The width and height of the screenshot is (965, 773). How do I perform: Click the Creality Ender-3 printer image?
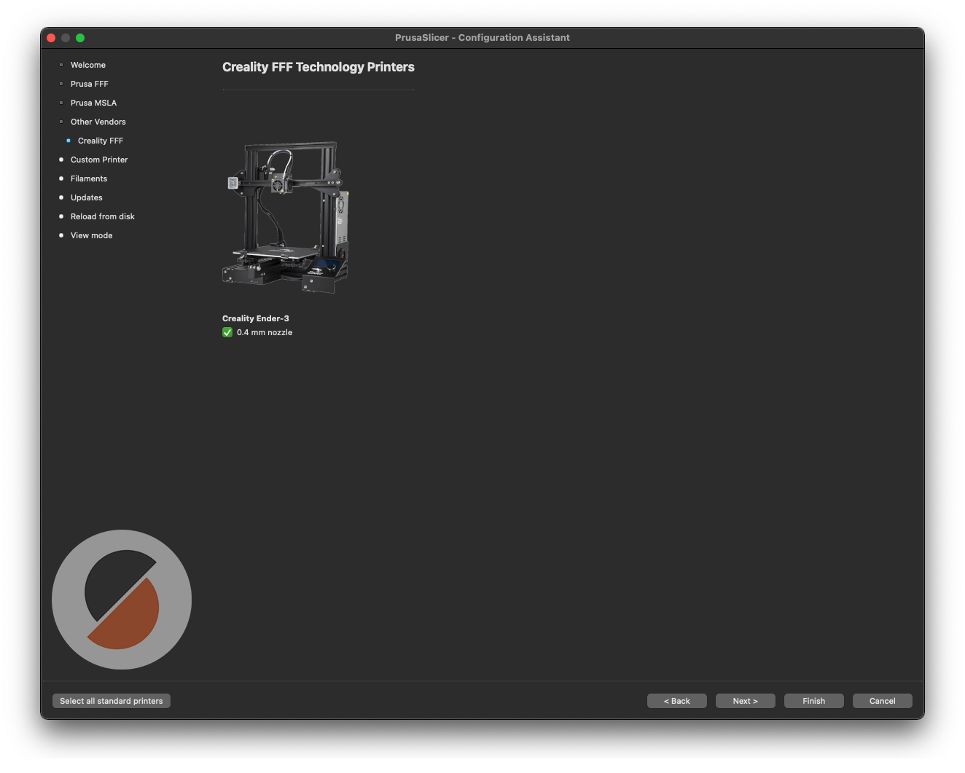286,217
